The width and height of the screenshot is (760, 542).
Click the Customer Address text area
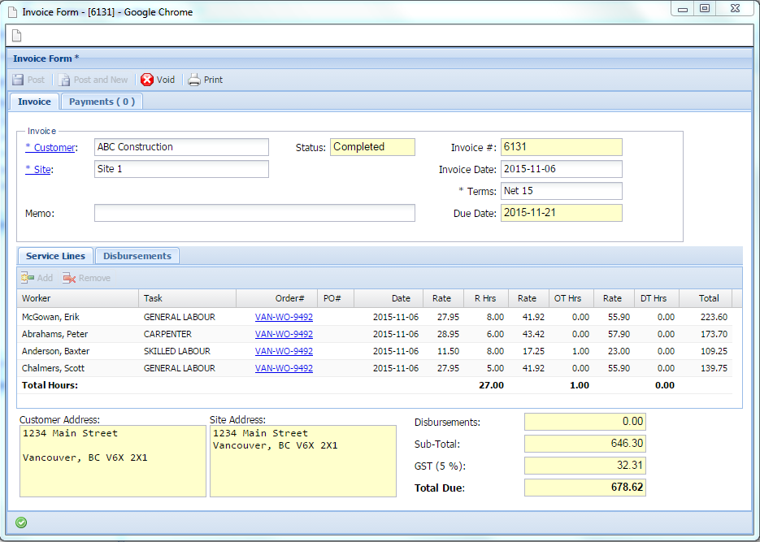112,459
